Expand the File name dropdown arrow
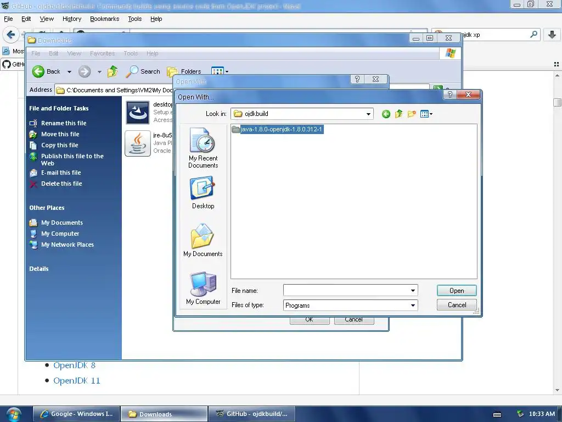 [413, 290]
